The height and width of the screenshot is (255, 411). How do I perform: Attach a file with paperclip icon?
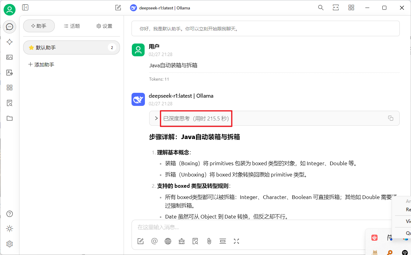click(x=209, y=241)
